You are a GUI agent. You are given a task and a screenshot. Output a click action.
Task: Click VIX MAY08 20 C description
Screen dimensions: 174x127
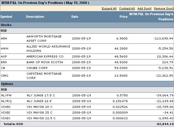tap(39, 107)
